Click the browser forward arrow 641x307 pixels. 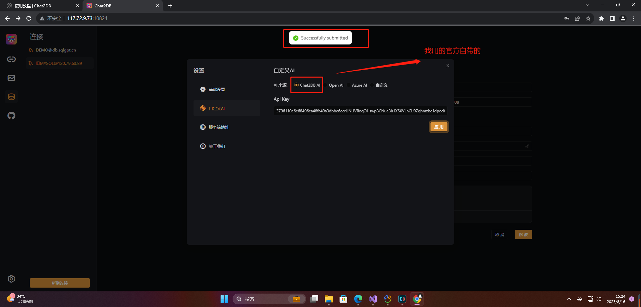[x=18, y=18]
